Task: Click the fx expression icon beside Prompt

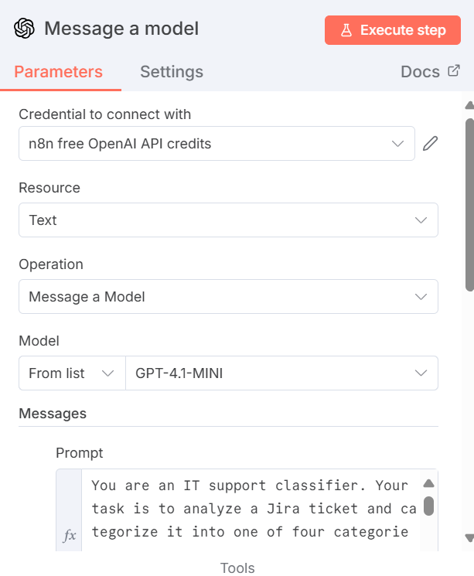Action: (x=69, y=536)
